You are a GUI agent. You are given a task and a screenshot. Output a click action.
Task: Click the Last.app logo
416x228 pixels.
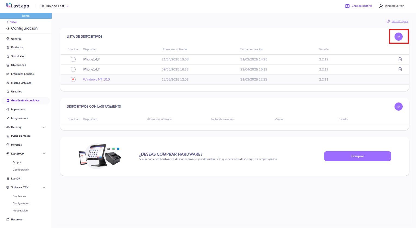tap(18, 6)
